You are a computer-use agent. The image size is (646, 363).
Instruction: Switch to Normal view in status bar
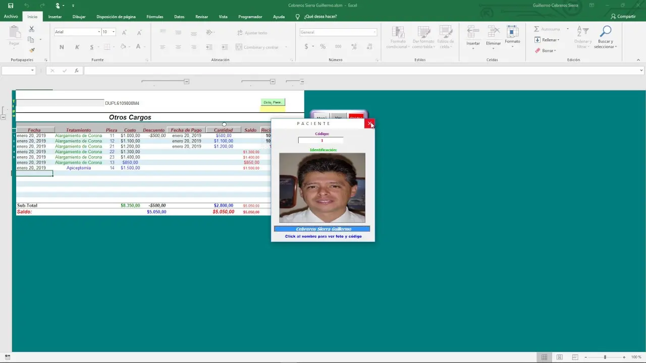tap(544, 357)
